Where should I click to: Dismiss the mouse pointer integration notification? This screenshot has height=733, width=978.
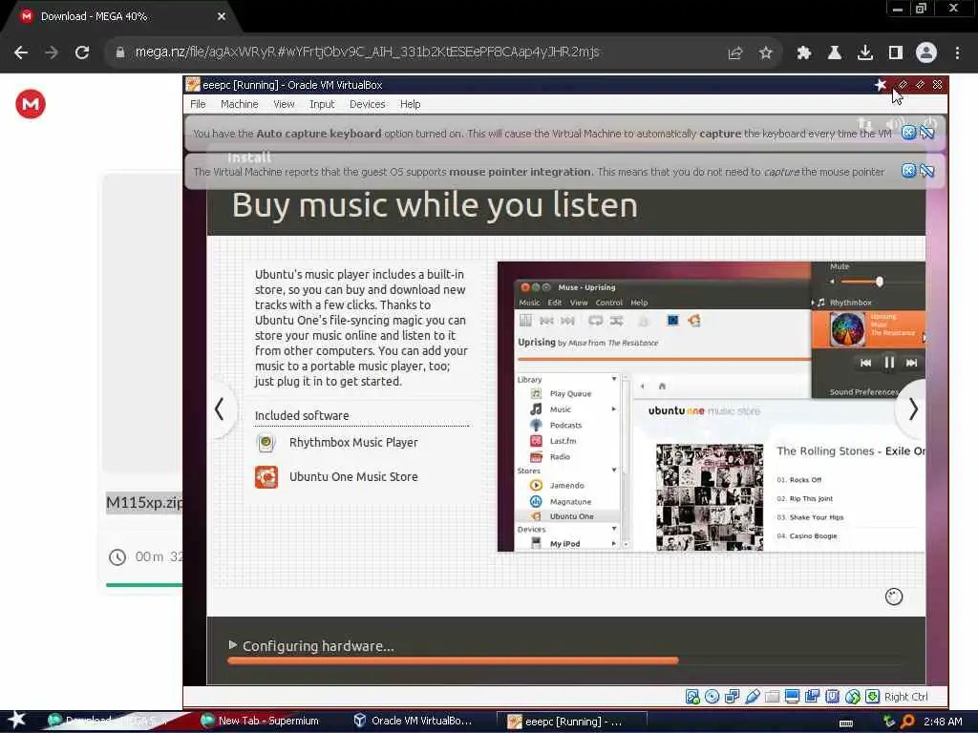(x=908, y=171)
